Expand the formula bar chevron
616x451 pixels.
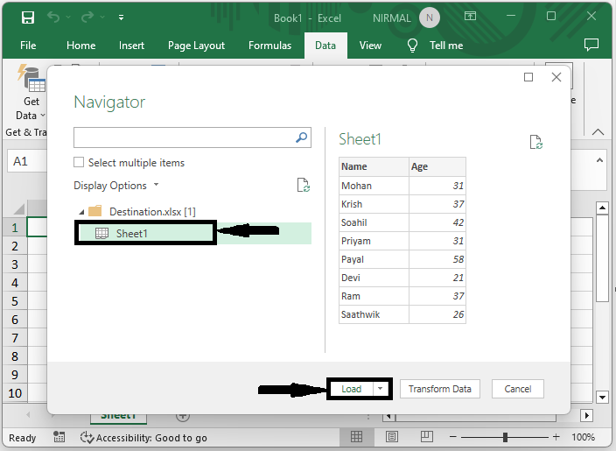click(x=599, y=160)
